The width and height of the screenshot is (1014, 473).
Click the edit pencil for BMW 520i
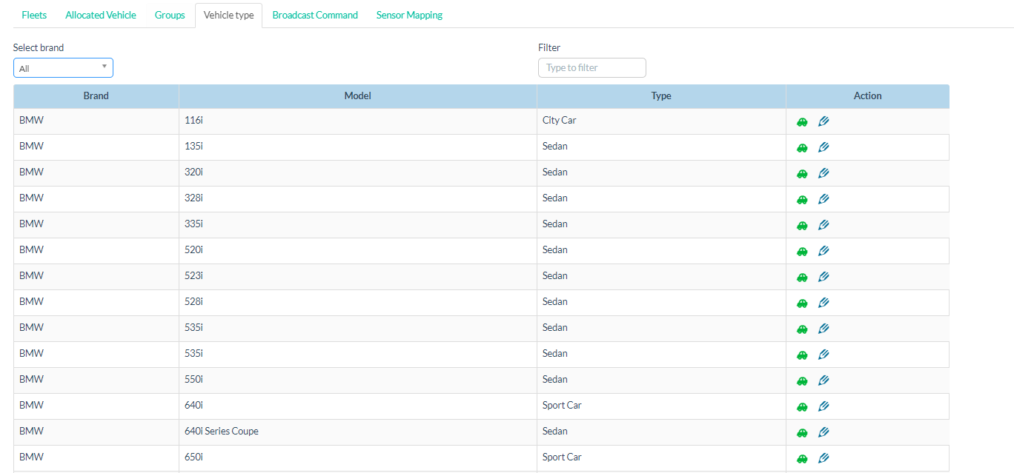click(823, 251)
